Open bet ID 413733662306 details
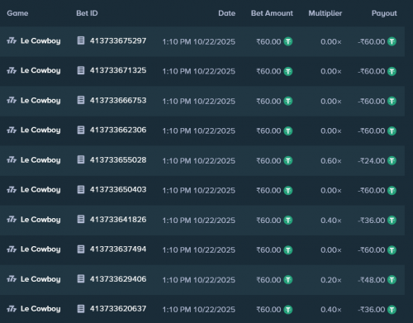 (118, 130)
